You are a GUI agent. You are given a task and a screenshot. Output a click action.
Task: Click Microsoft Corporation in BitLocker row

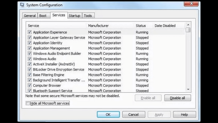[105, 69]
